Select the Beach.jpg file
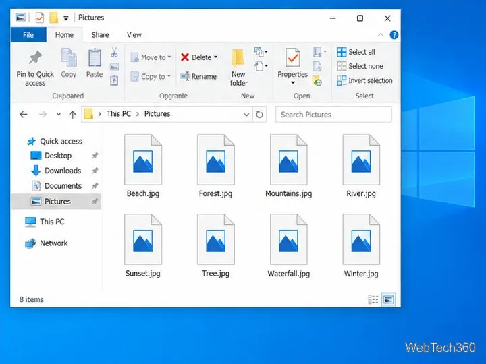The width and height of the screenshot is (486, 364). (x=143, y=166)
